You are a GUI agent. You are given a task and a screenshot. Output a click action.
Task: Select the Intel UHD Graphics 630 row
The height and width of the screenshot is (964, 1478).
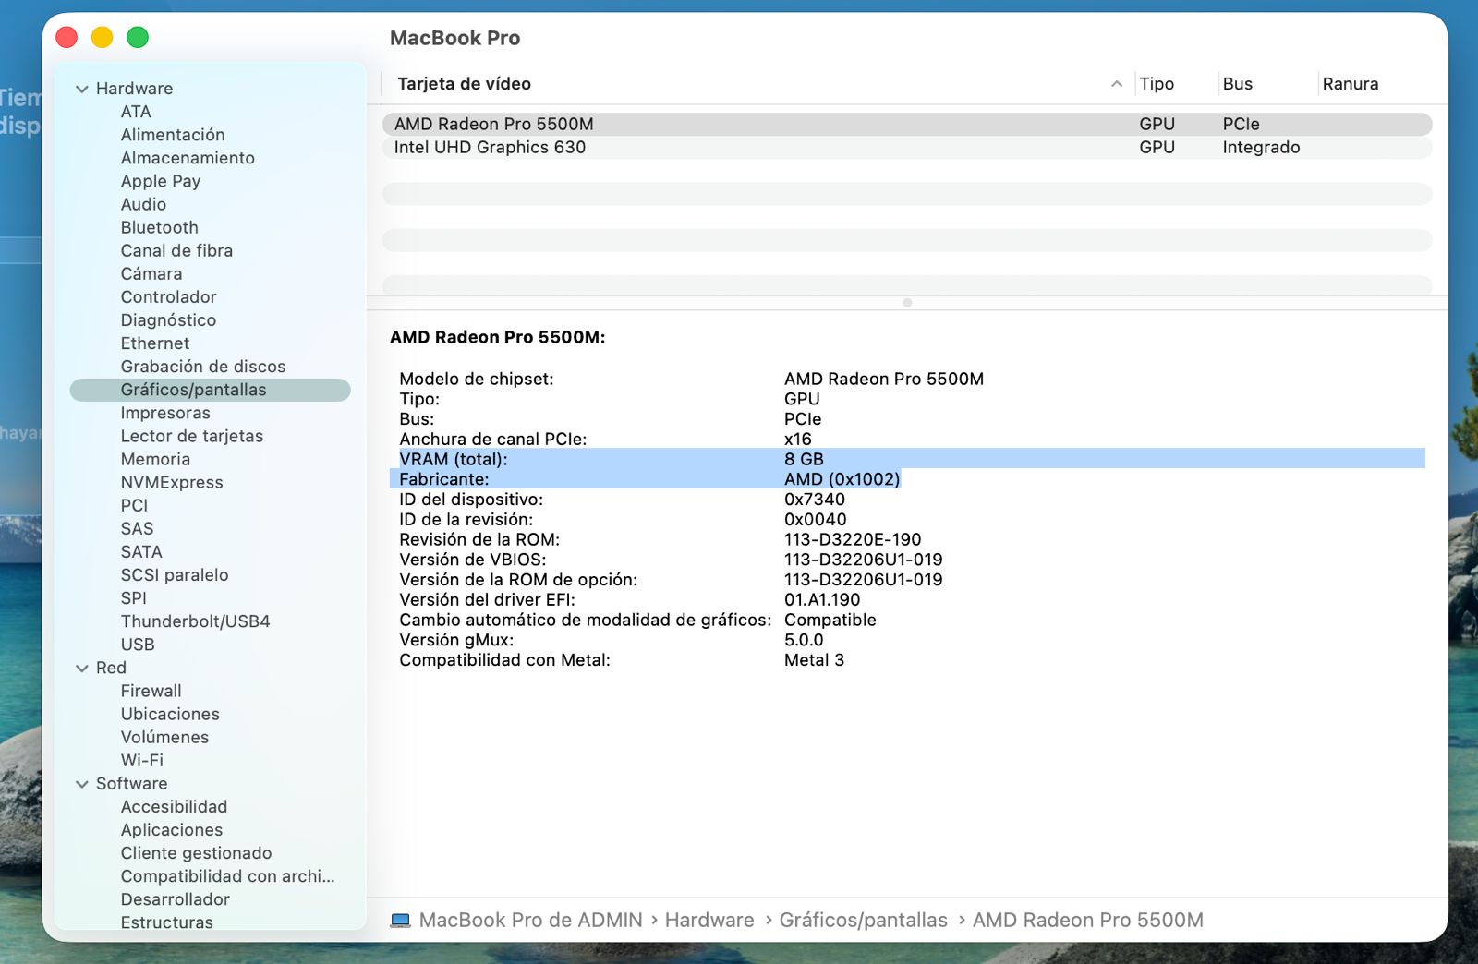tap(907, 148)
